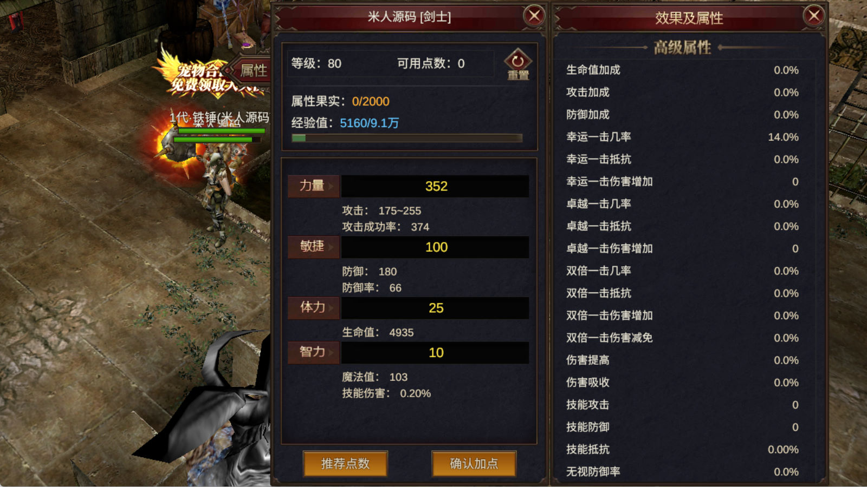Click the 重置 reset points icon

pos(517,64)
